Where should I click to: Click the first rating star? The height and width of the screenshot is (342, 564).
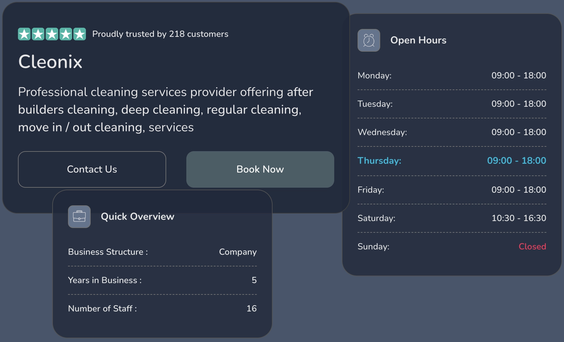click(x=24, y=34)
